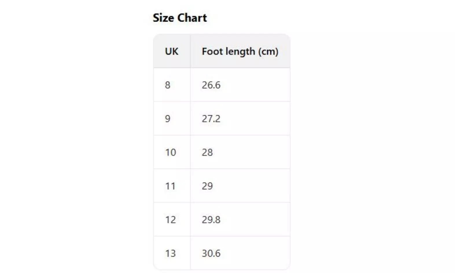Select the UK size 12 cell
This screenshot has height=273, width=455.
[x=170, y=220]
